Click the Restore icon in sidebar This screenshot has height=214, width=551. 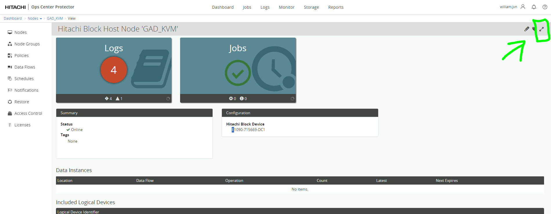(x=10, y=102)
